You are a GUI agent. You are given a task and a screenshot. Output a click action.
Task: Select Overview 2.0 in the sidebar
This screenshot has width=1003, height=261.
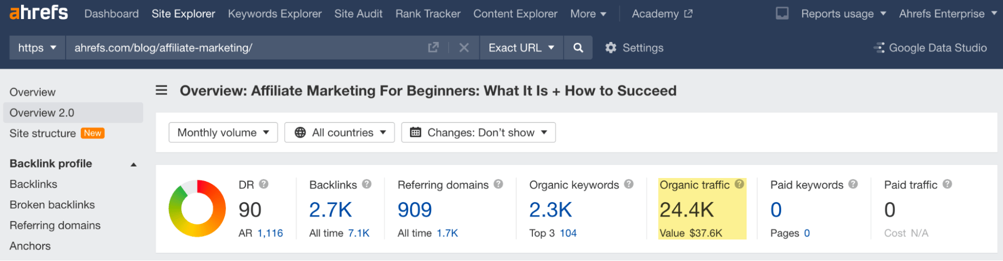point(73,112)
